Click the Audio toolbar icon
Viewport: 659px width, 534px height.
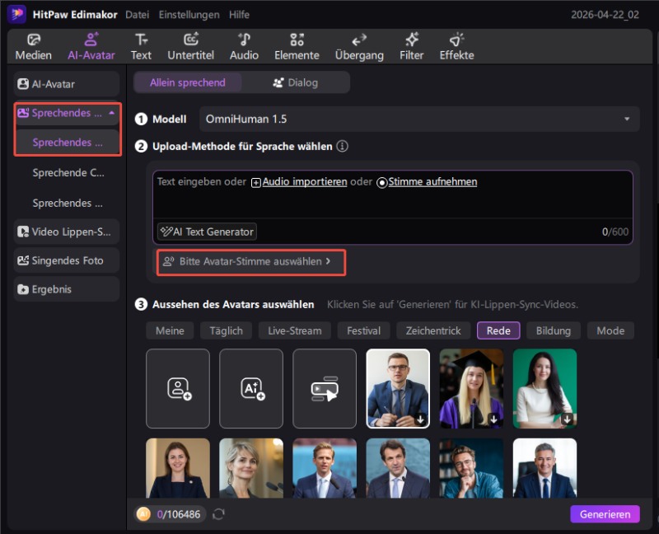244,46
